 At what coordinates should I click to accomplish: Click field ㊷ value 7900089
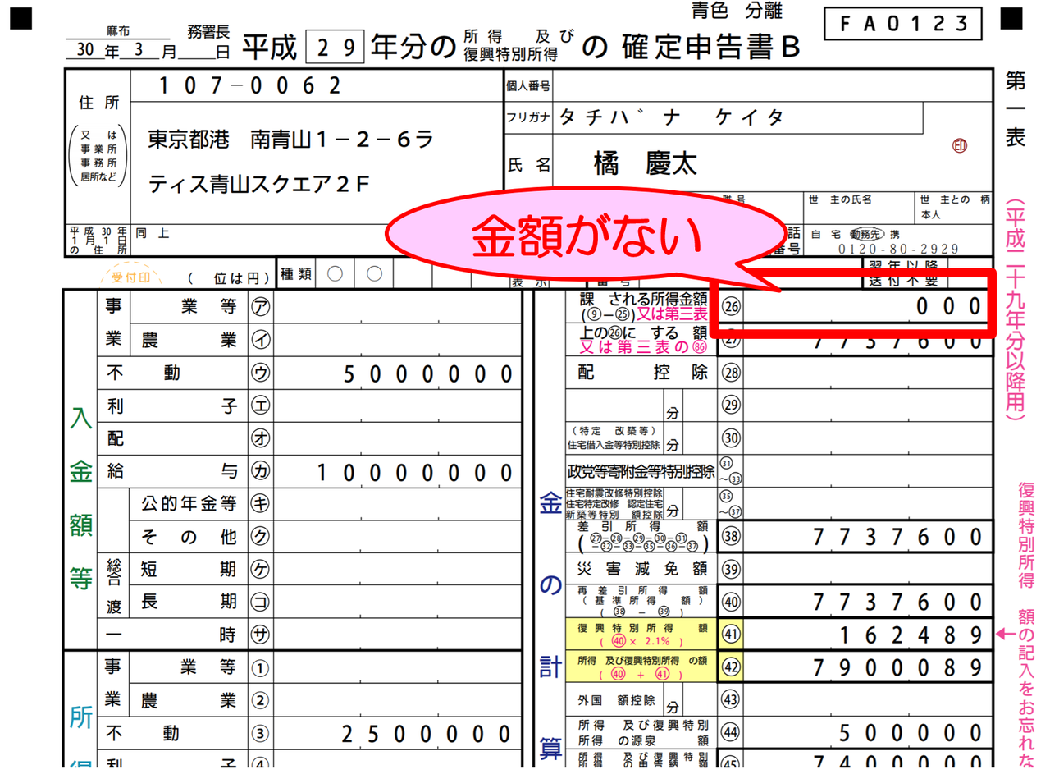click(x=898, y=668)
